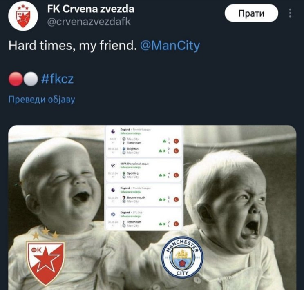Click the red circle emoji
Viewport: 304px width, 290px height.
click(x=16, y=79)
